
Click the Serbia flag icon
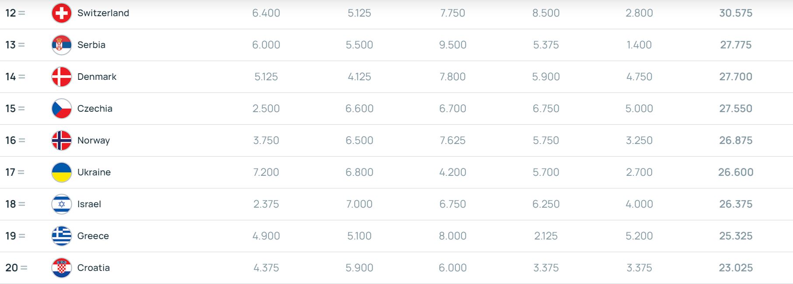62,45
